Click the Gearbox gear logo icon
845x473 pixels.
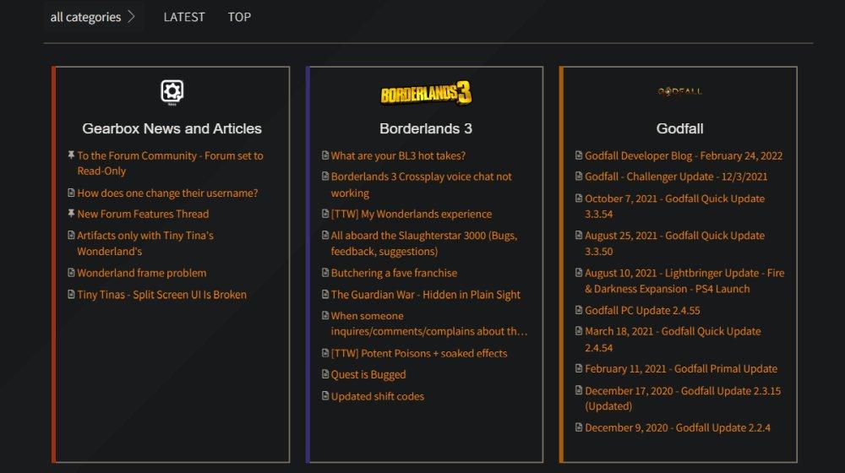(172, 92)
